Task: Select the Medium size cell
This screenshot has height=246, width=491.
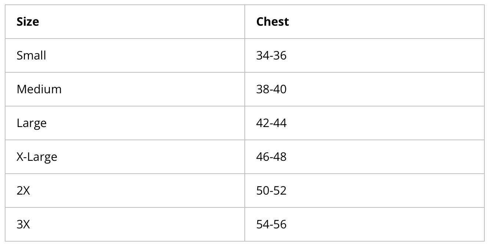Action: pyautogui.click(x=125, y=89)
